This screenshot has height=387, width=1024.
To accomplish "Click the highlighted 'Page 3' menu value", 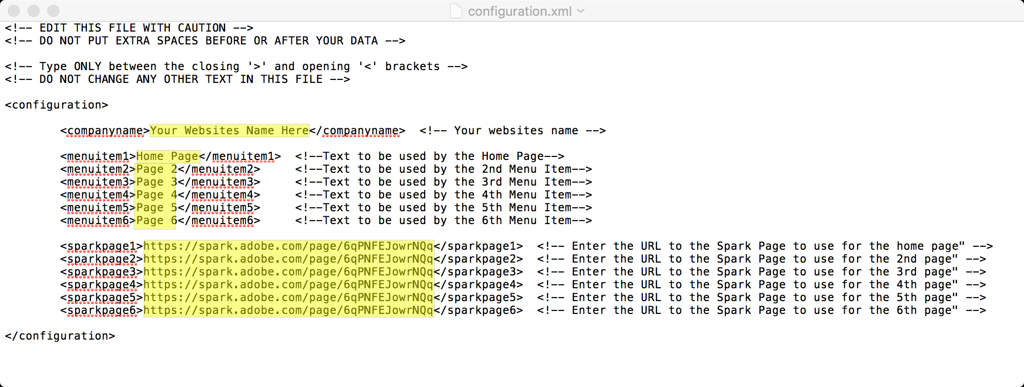I will pos(156,182).
